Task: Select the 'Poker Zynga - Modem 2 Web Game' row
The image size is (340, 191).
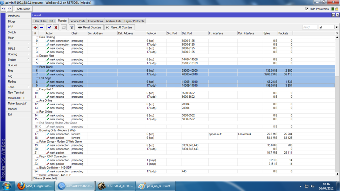Action: click(x=183, y=142)
